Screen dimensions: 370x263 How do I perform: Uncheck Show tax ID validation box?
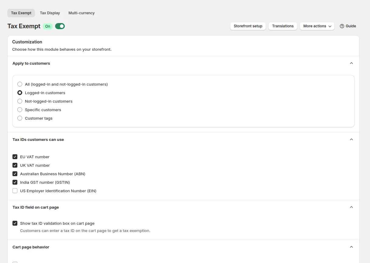[15, 223]
